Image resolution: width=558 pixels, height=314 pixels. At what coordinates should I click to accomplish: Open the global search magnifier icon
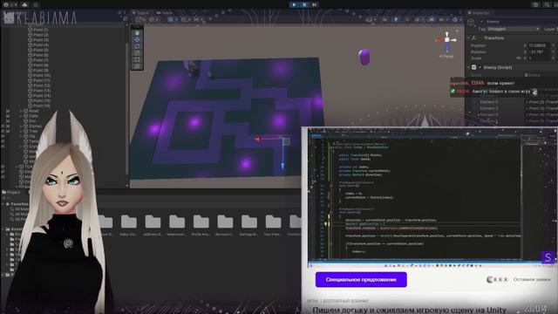pos(547,4)
